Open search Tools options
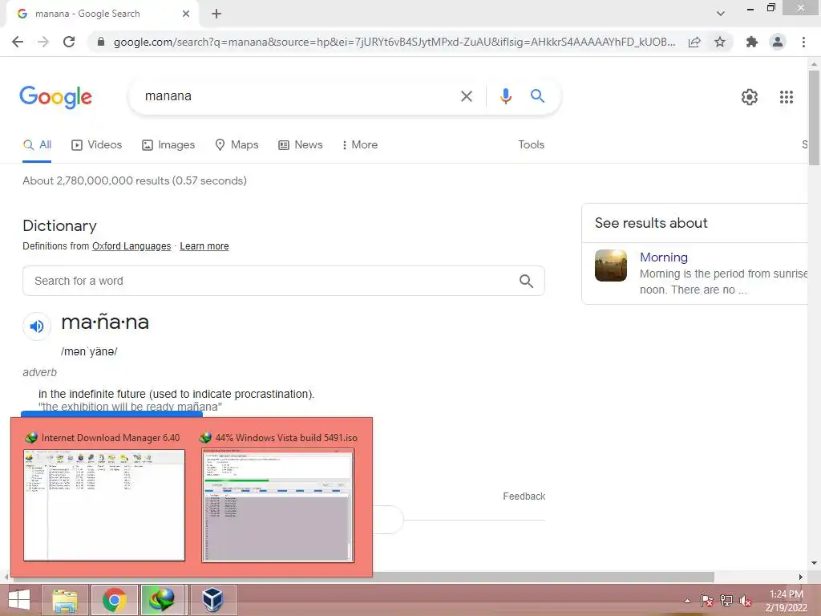 pos(531,145)
